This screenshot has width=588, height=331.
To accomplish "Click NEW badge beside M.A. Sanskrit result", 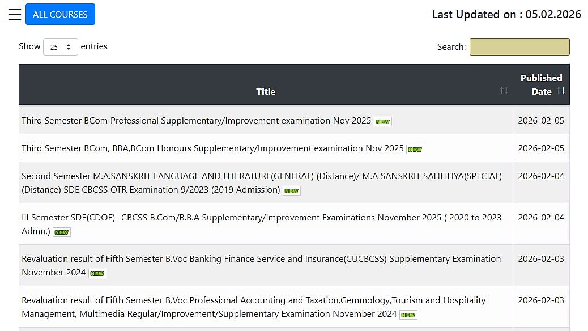I will [292, 191].
